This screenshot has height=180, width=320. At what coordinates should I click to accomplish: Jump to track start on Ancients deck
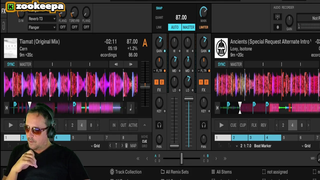coord(217,108)
